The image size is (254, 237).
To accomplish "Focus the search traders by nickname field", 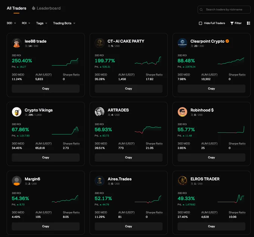I will coord(224,10).
